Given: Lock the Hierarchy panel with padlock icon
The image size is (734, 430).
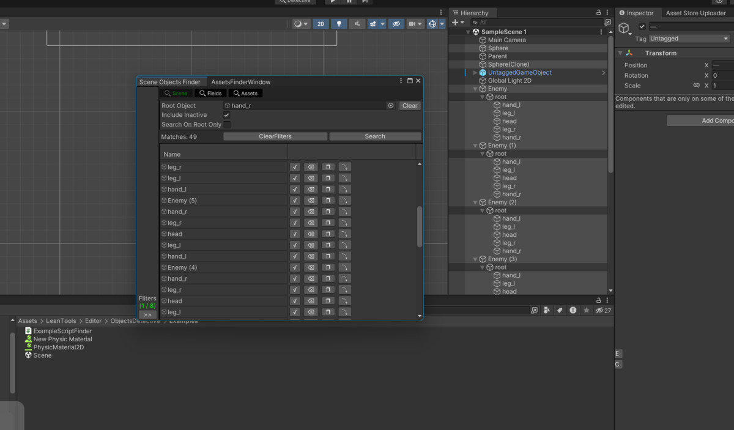Looking at the screenshot, I should [598, 12].
